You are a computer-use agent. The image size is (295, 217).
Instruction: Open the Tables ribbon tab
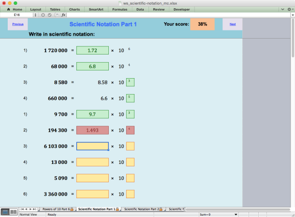pos(55,9)
